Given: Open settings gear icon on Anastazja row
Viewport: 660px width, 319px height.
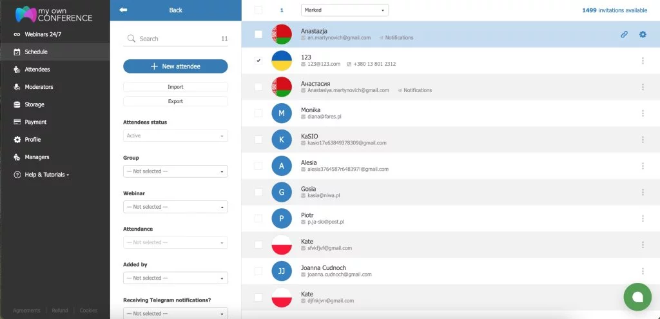Looking at the screenshot, I should pyautogui.click(x=643, y=34).
